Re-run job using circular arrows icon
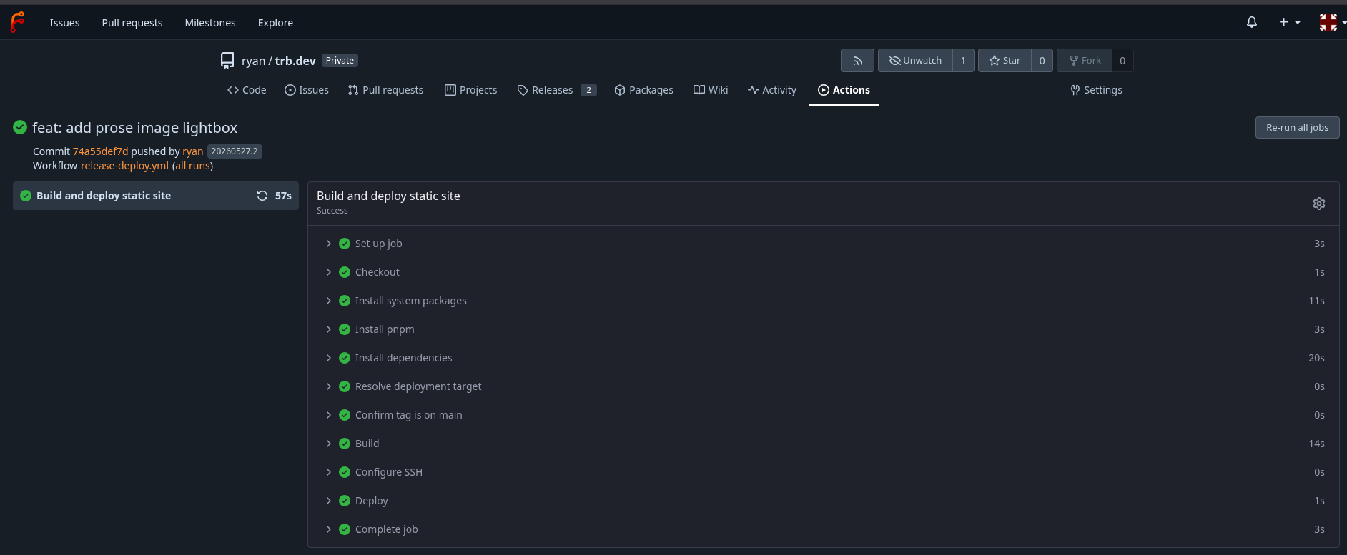The height and width of the screenshot is (555, 1347). point(262,196)
